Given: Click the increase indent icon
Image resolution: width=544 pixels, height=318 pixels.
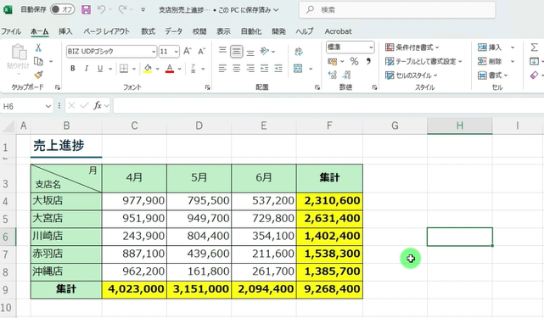Looking at the screenshot, I should (278, 69).
